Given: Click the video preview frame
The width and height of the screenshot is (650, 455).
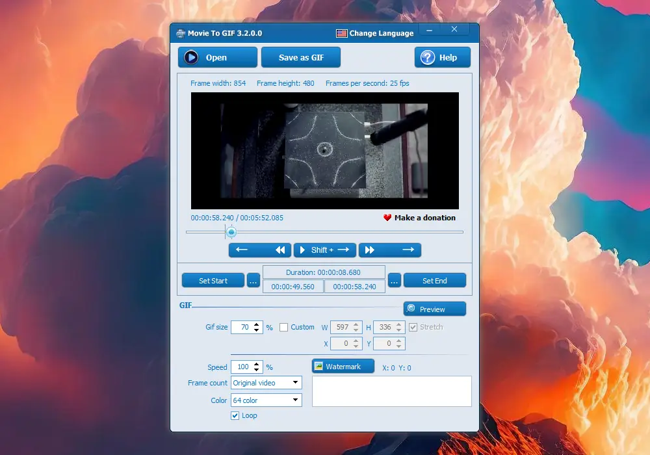Looking at the screenshot, I should [x=324, y=150].
